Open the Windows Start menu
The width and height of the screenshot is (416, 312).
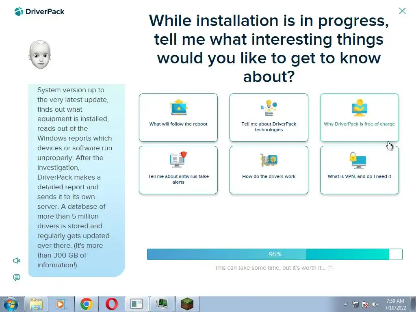[11, 304]
